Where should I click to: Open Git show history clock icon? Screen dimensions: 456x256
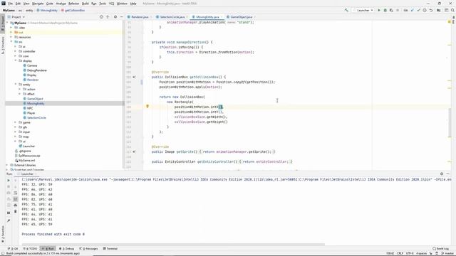[x=425, y=10]
